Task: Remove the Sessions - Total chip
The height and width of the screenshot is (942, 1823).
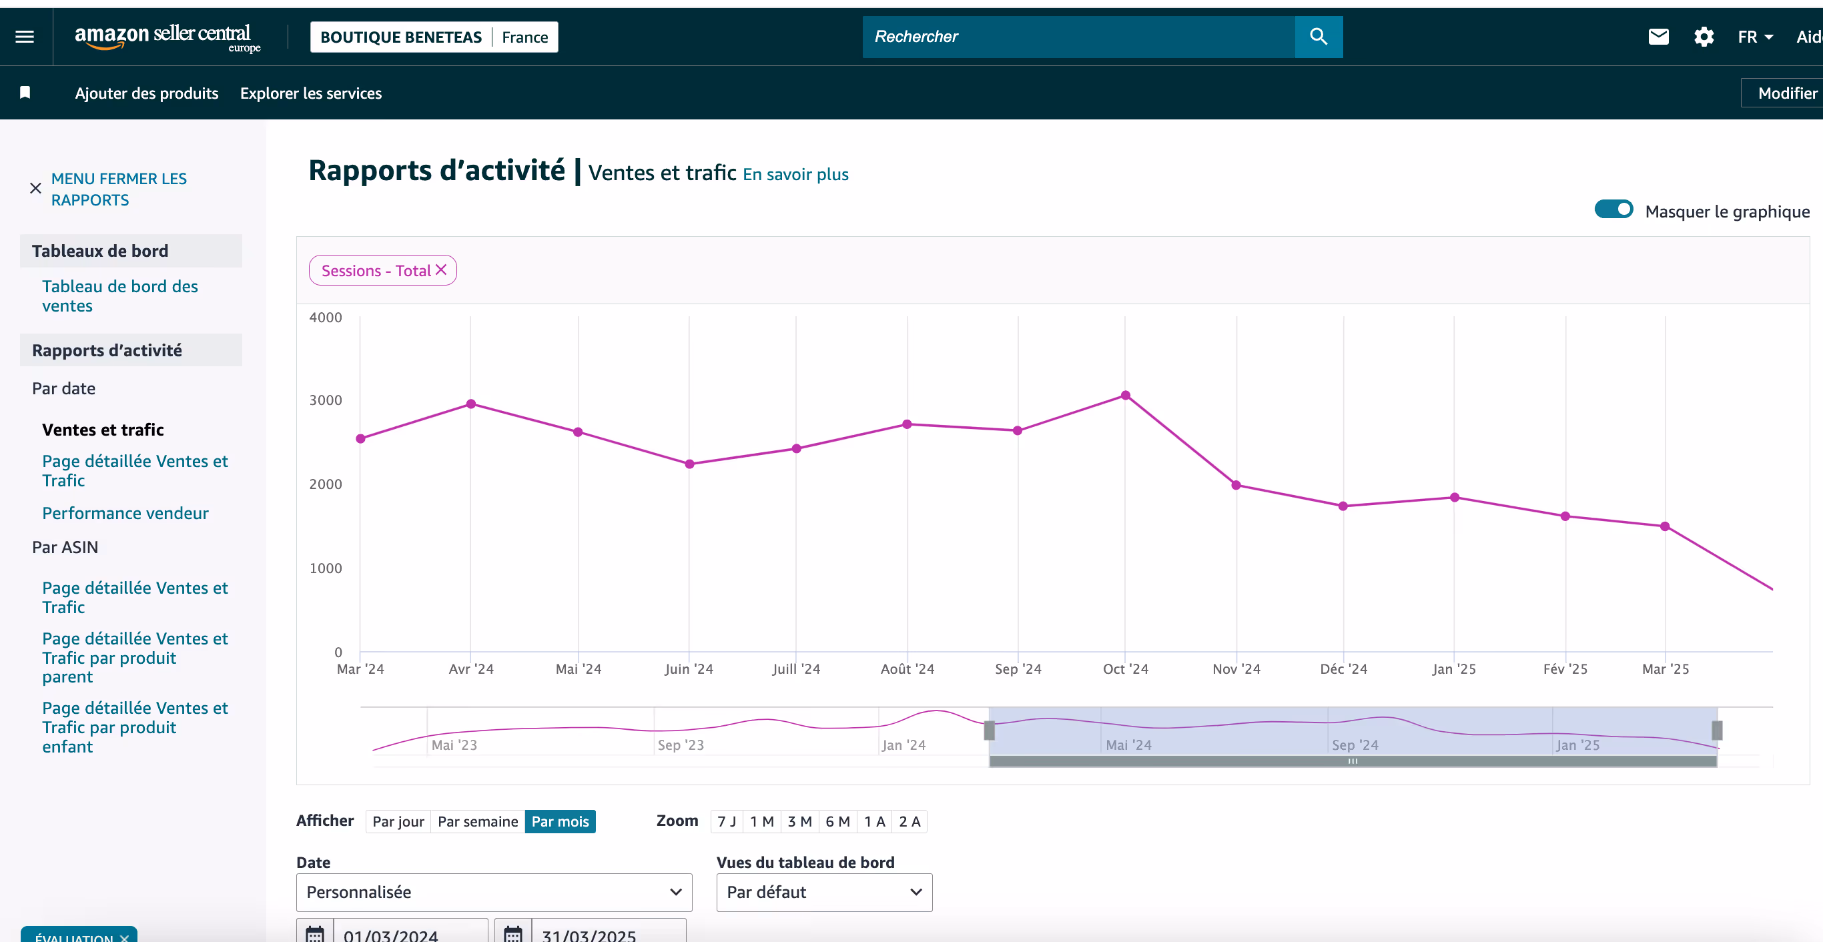Action: [441, 270]
